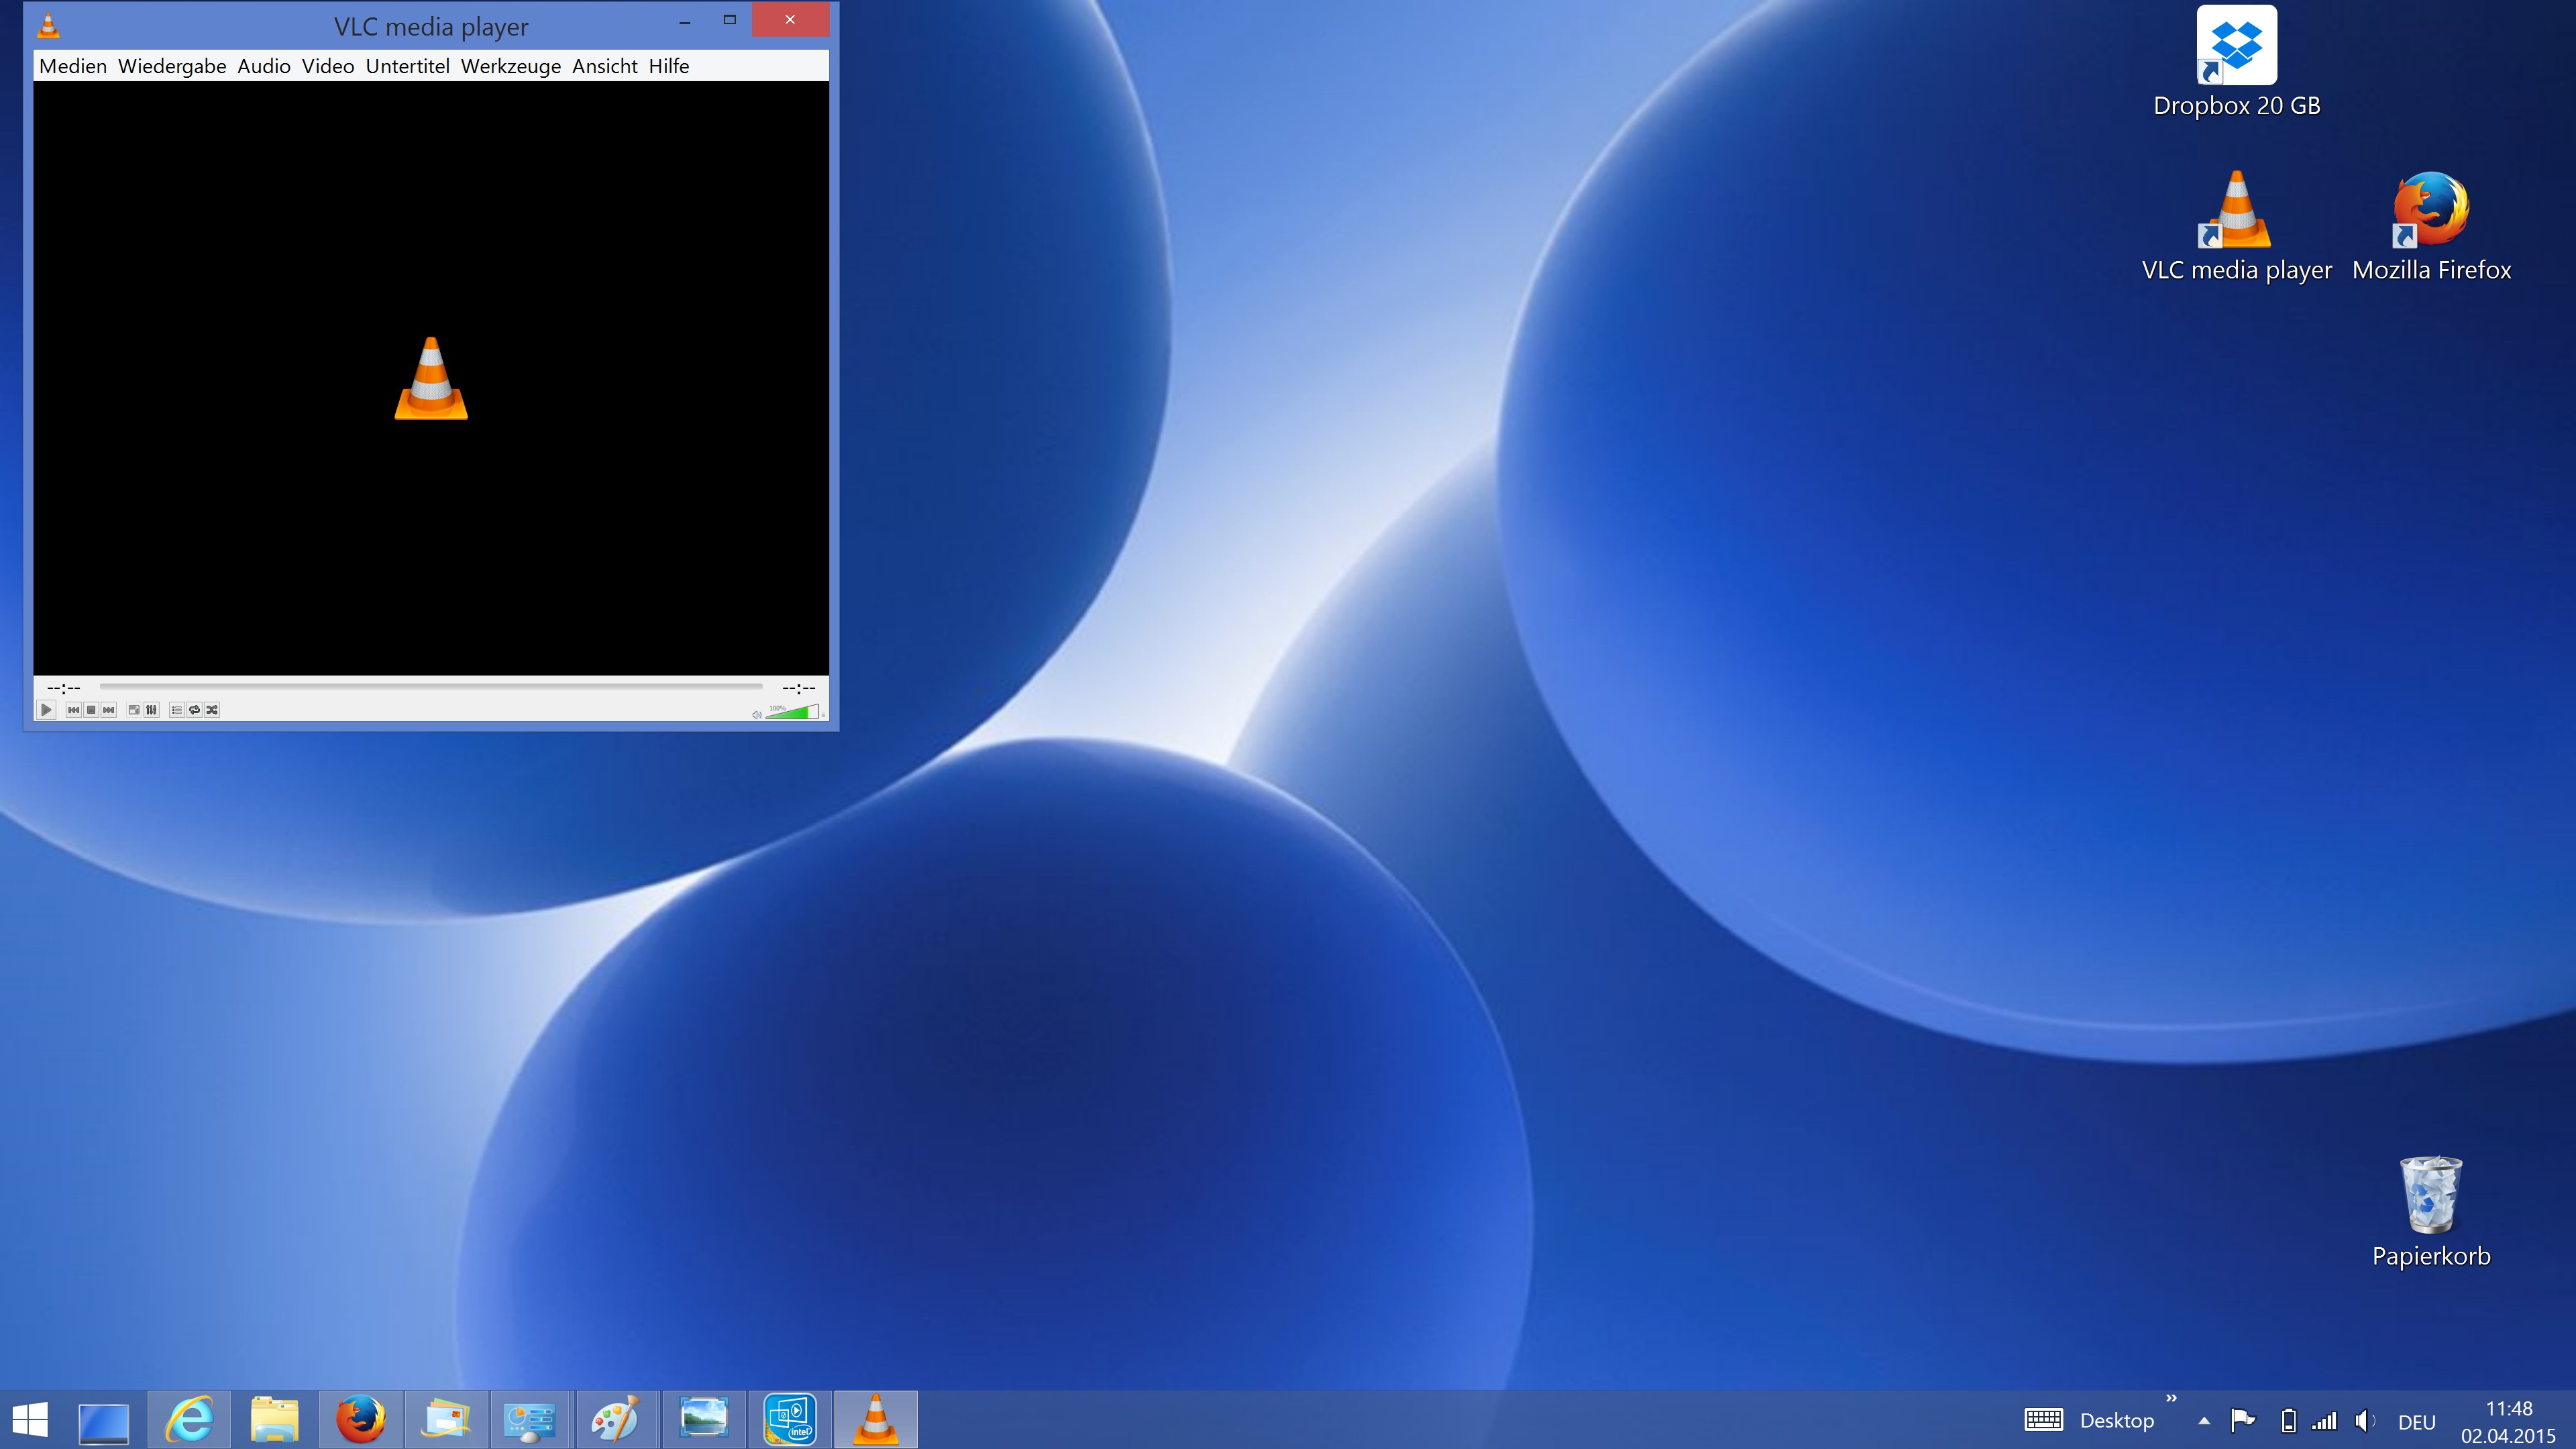Open File Explorer from taskbar

point(275,1420)
